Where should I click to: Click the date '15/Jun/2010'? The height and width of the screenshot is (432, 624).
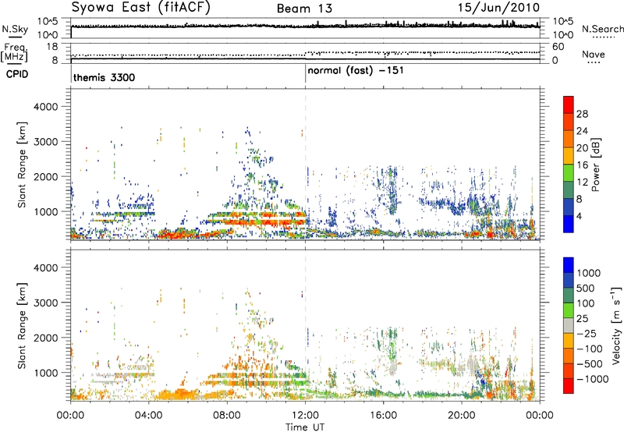[x=498, y=8]
